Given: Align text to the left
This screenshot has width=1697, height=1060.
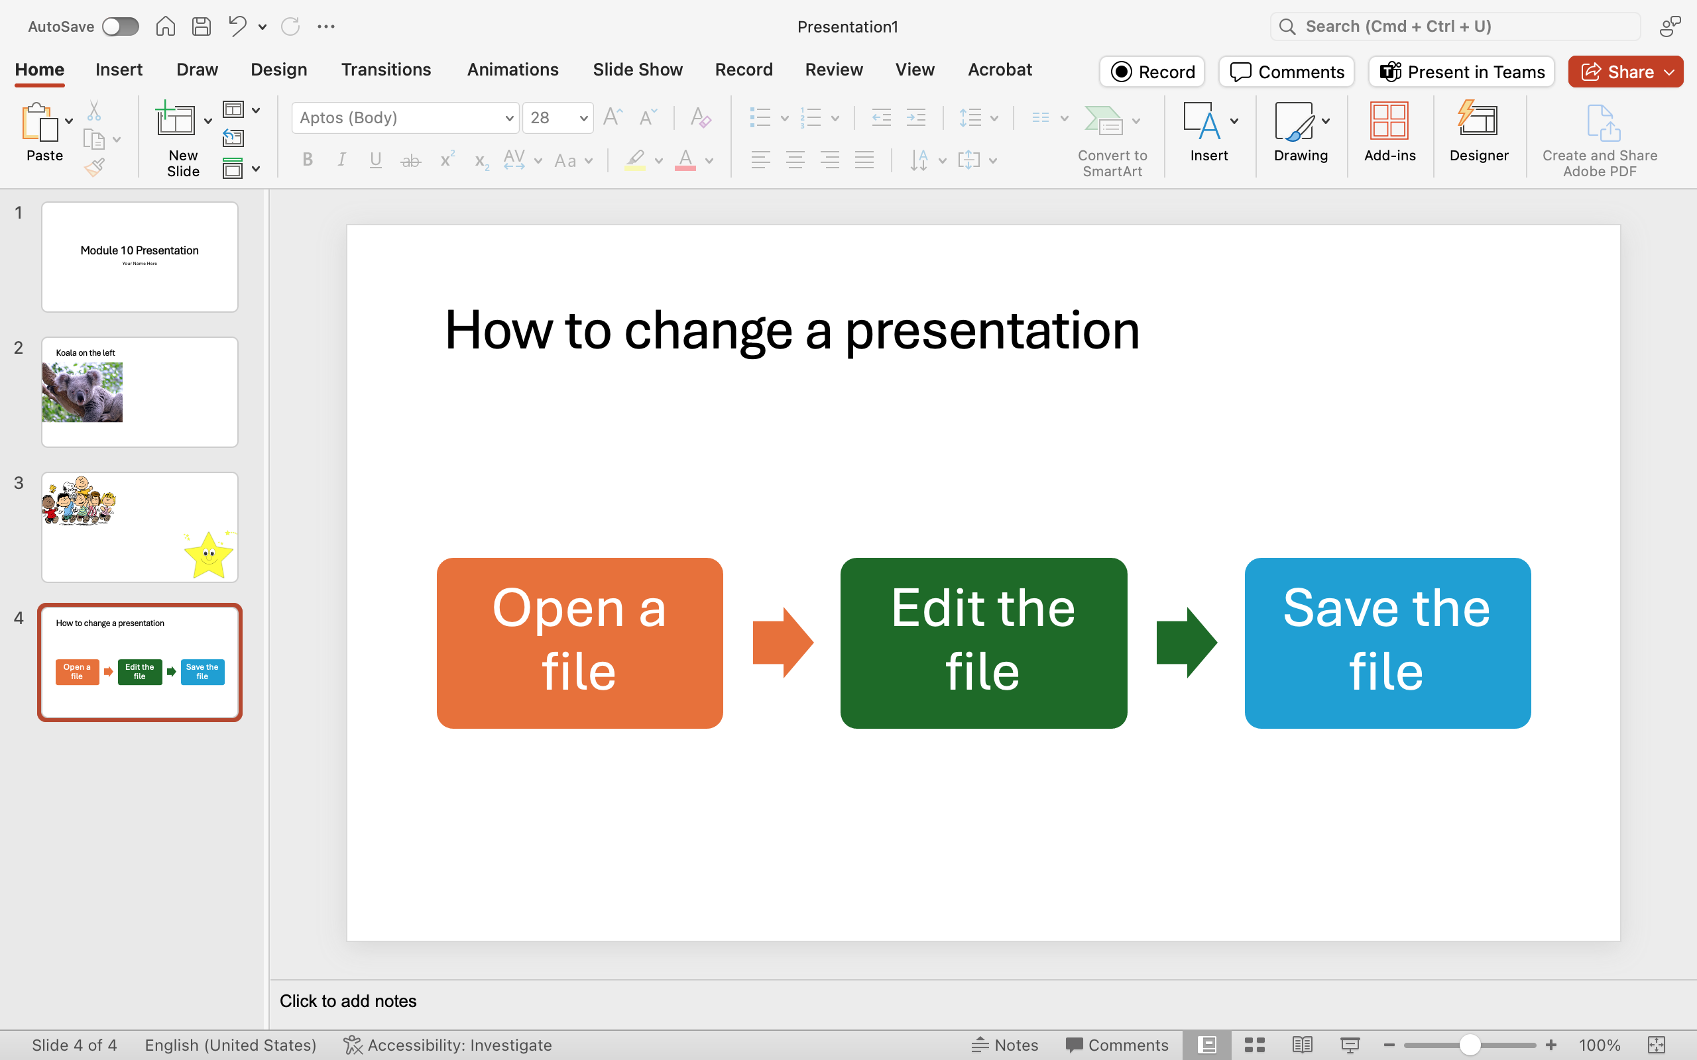Looking at the screenshot, I should tap(761, 160).
